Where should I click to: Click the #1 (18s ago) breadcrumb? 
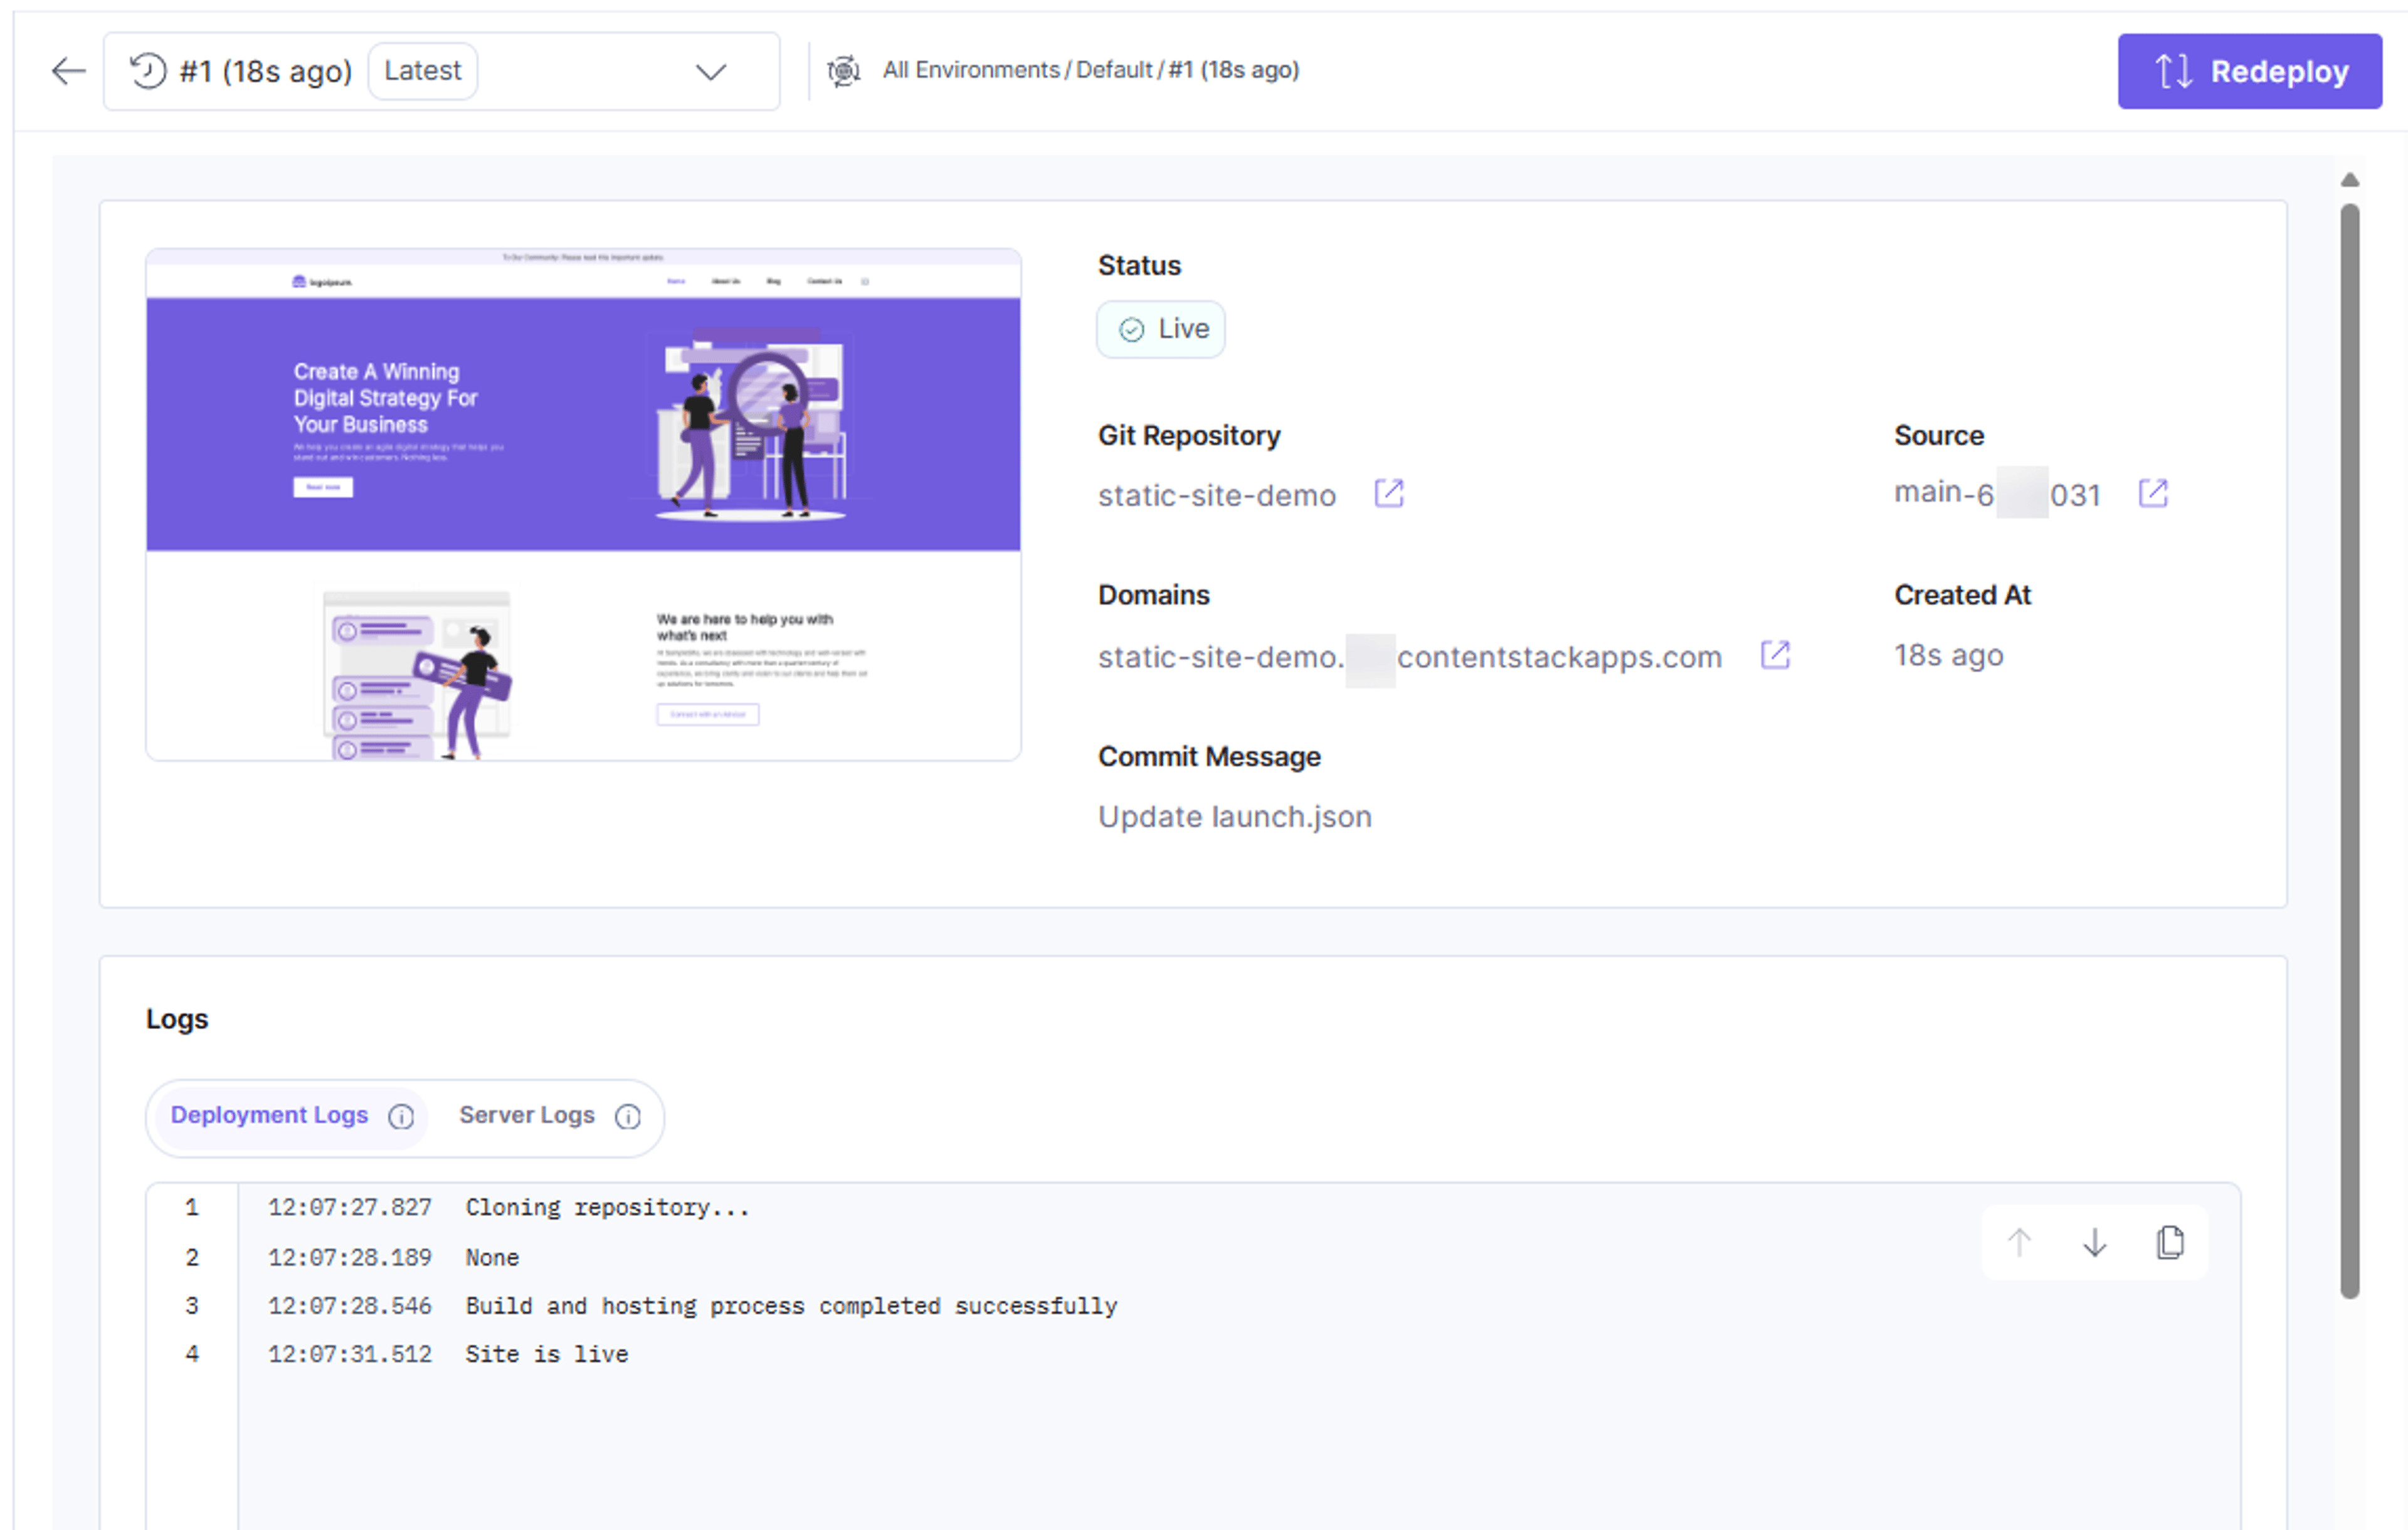click(x=1234, y=70)
